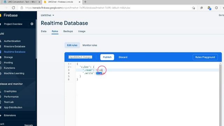Open new browser tab with plus

[x=85, y=2]
